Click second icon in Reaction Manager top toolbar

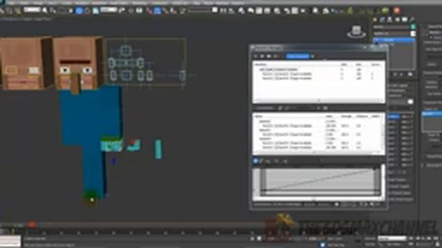262,56
